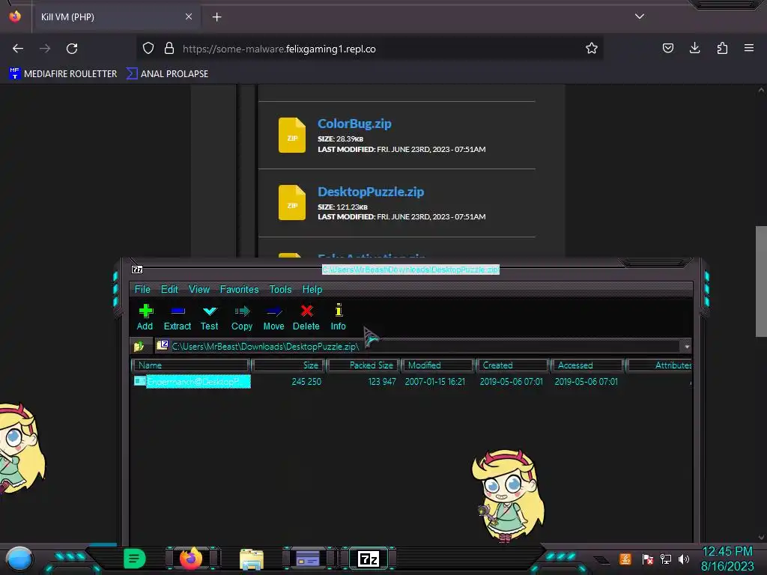Open the Pocket save icon
Screen dimensions: 767x575
pyautogui.click(x=668, y=49)
